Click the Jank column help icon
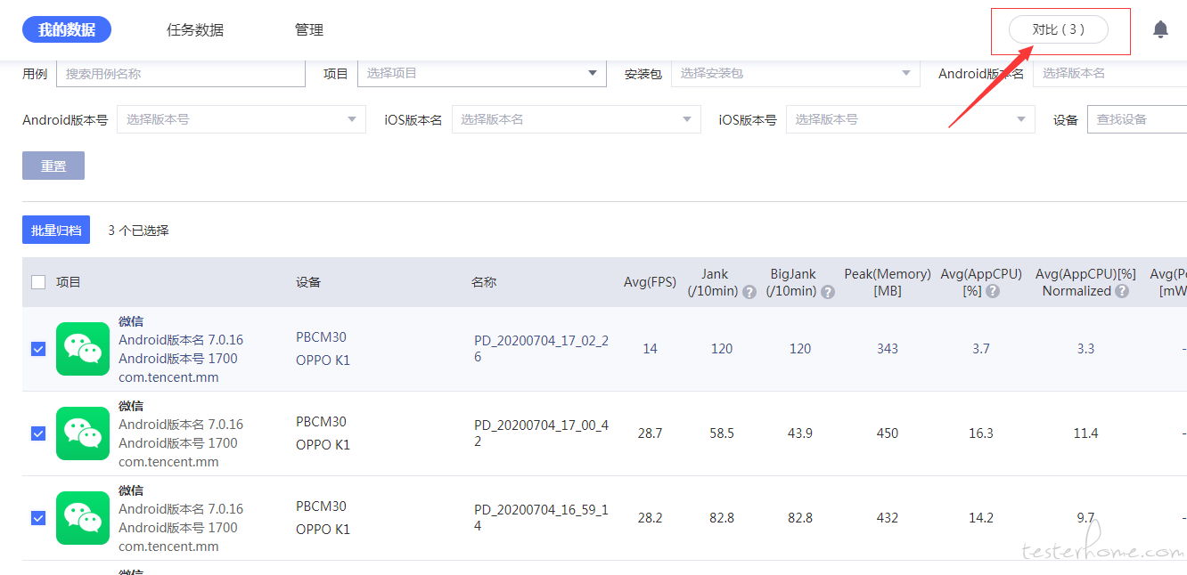The height and width of the screenshot is (575, 1187). pyautogui.click(x=749, y=292)
